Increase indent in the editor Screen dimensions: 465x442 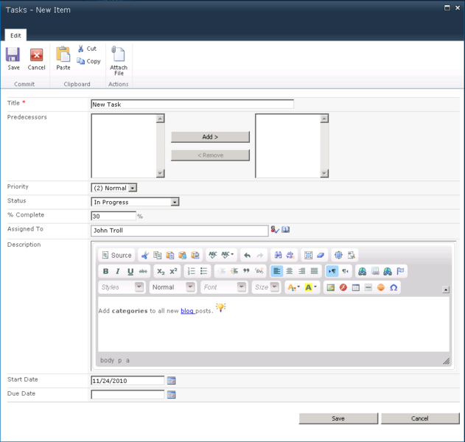click(234, 271)
